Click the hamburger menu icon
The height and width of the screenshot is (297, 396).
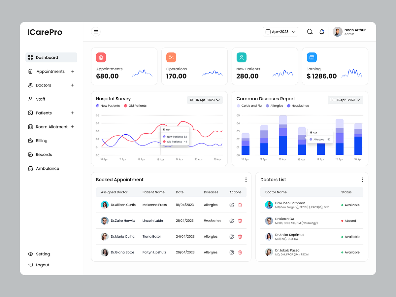96,31
